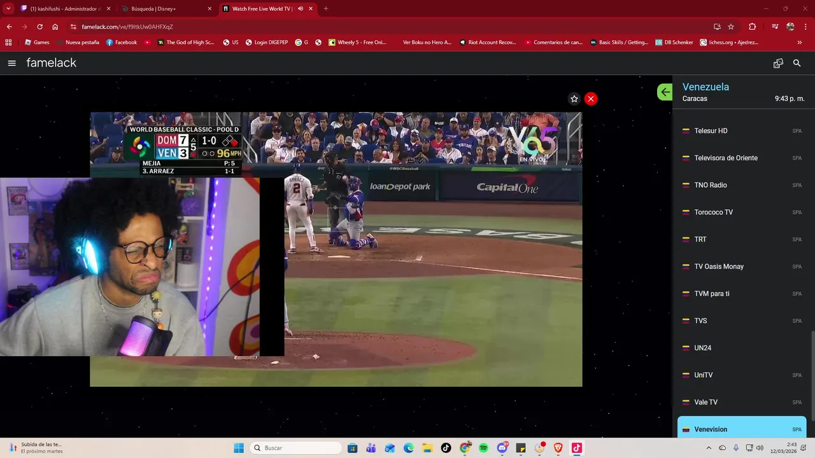Click the famelack logo text
This screenshot has height=458, width=815.
click(x=52, y=63)
